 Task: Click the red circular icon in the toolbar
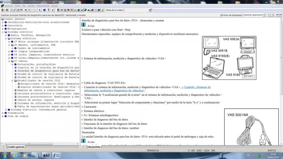pos(68,10)
